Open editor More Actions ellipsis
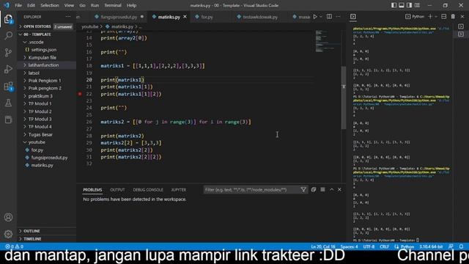 pos(339,17)
